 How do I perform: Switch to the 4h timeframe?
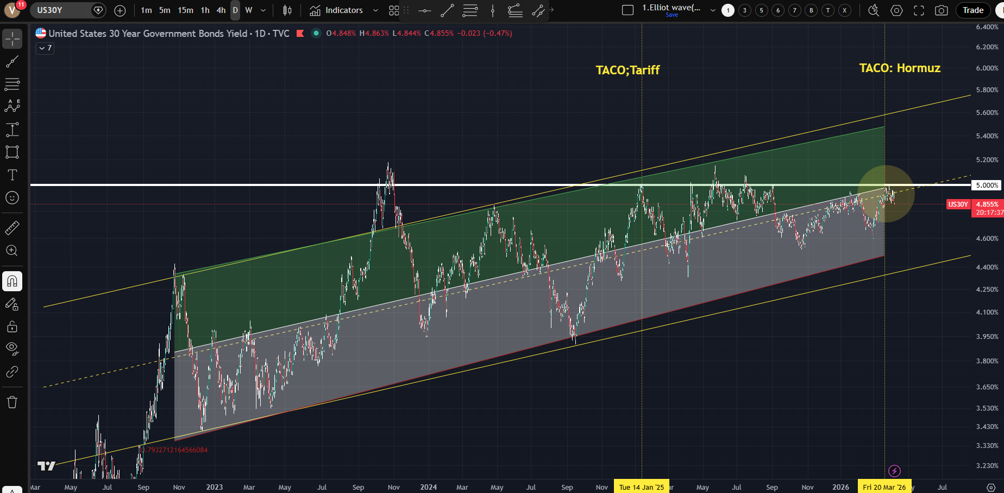coord(221,10)
